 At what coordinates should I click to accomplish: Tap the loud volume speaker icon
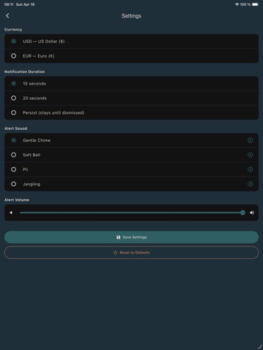click(252, 213)
